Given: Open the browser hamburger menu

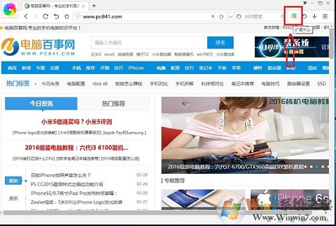Looking at the screenshot, I should [x=325, y=16].
